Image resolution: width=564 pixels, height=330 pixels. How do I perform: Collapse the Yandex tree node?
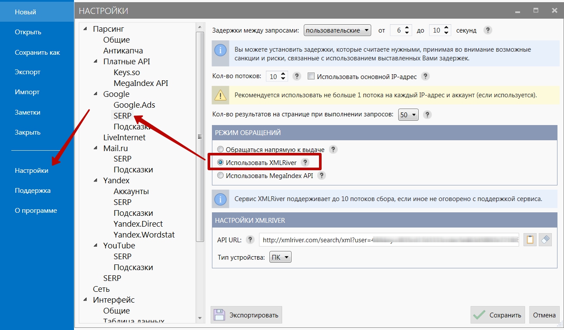(x=96, y=181)
